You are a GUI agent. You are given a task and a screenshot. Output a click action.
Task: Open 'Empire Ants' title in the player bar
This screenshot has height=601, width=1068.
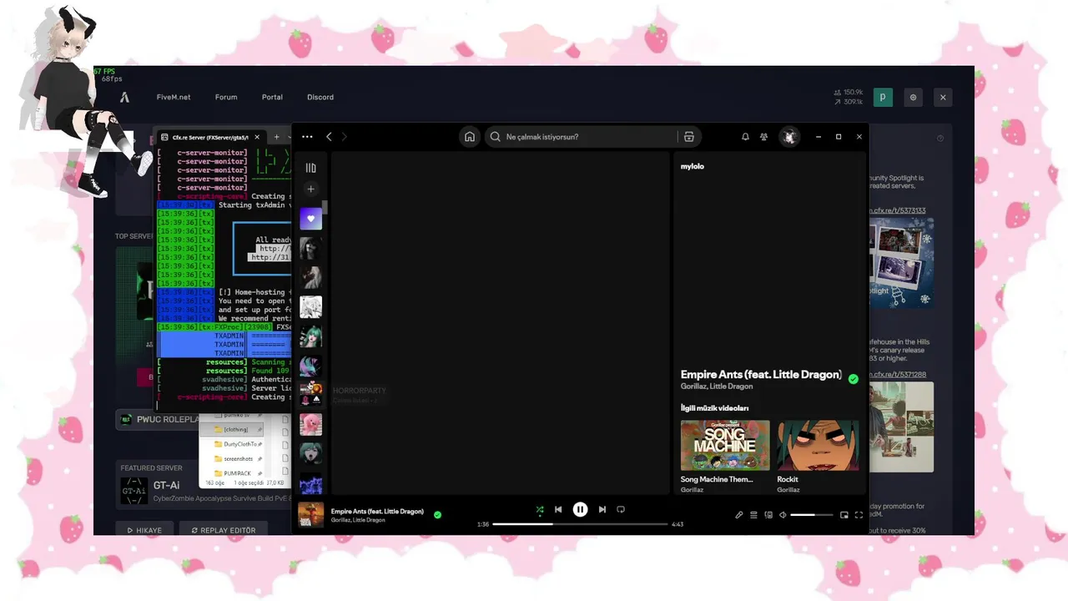pyautogui.click(x=377, y=511)
